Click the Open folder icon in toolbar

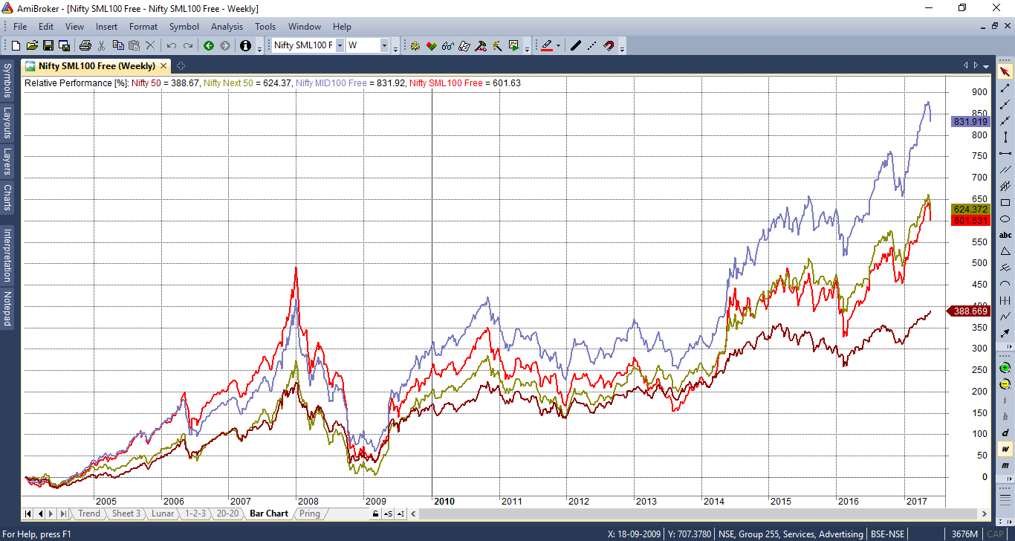coord(32,45)
